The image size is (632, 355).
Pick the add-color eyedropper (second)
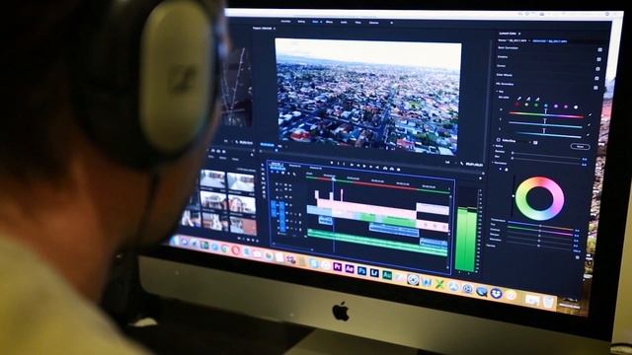tap(528, 99)
